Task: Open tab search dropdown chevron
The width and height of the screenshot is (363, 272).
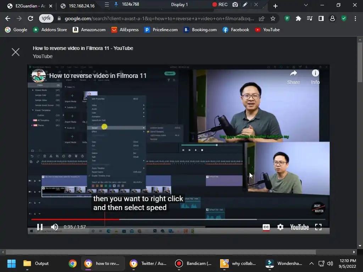Action: [x=306, y=5]
